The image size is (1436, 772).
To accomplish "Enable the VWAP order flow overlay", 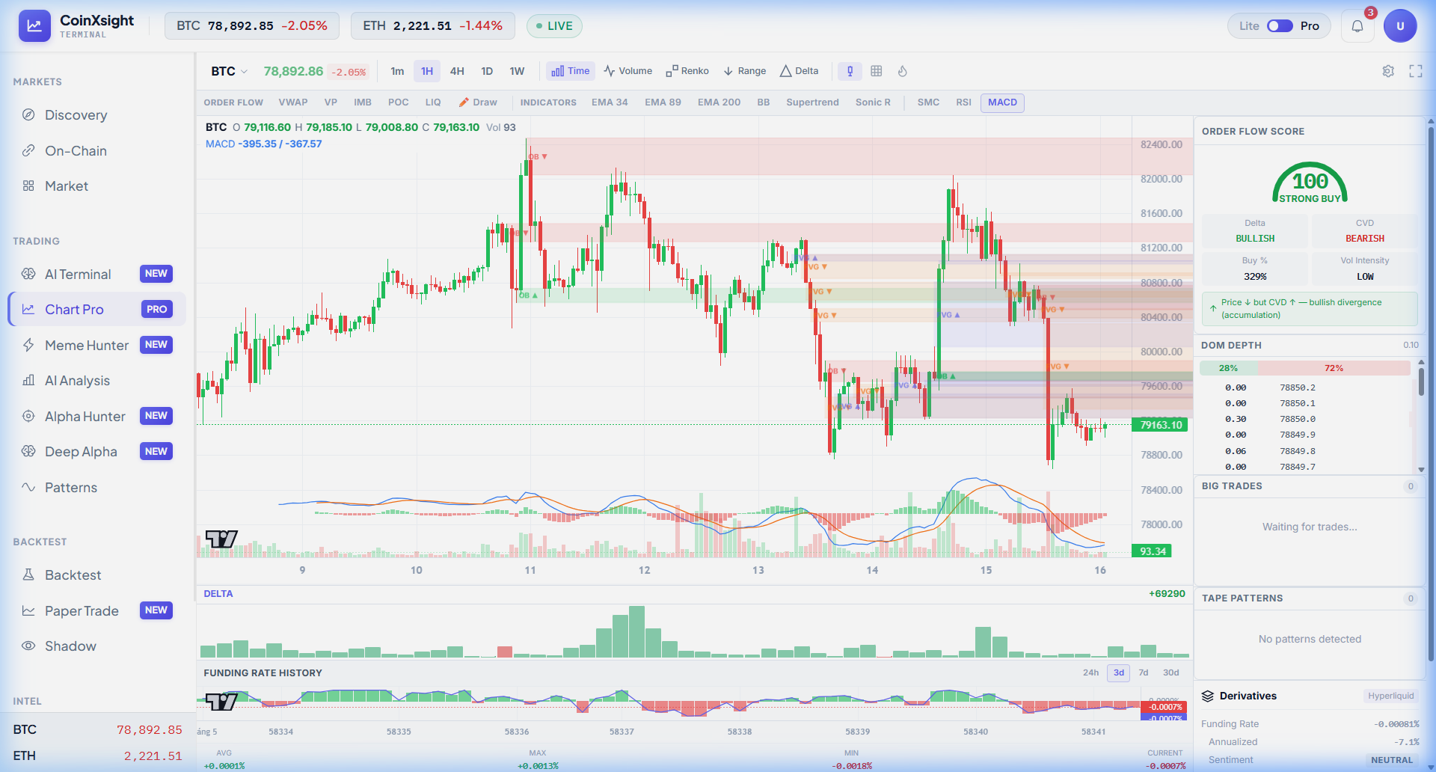I will (293, 102).
